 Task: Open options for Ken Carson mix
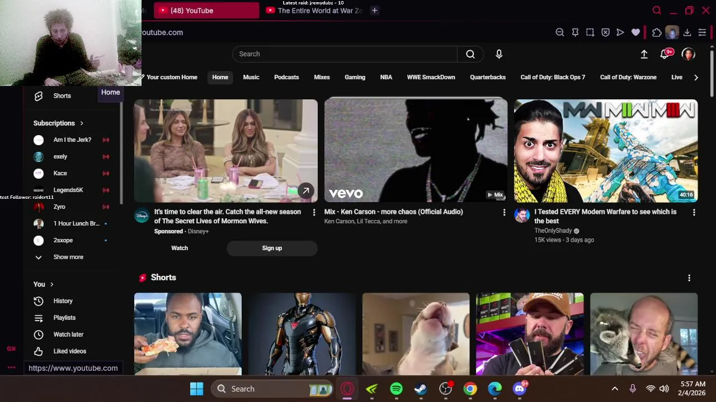504,212
